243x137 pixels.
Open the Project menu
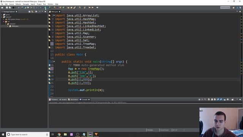coord(39,4)
